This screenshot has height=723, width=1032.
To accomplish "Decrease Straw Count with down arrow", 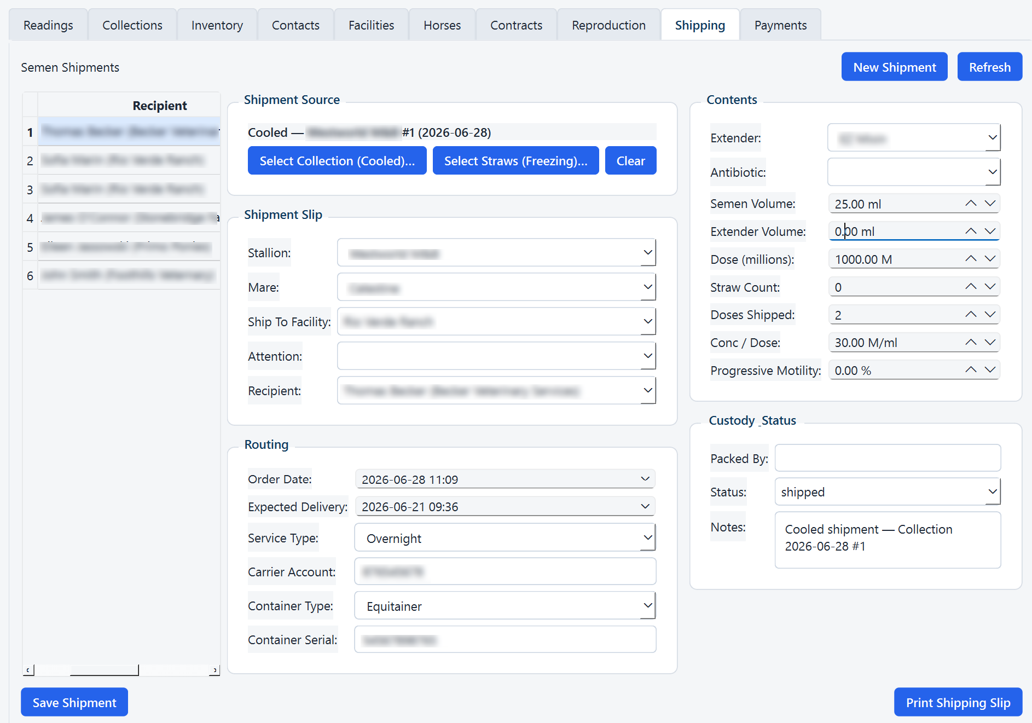I will click(990, 287).
